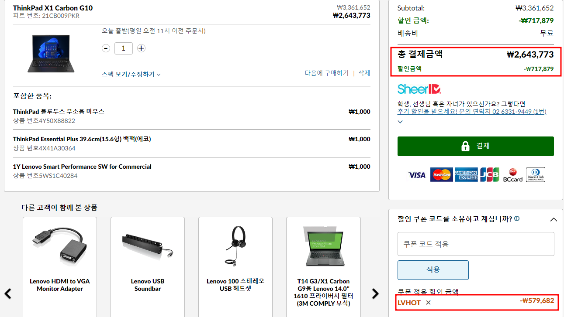Click the 다른 고객이 함께 본 상품 heading
564x317 pixels.
click(x=59, y=208)
